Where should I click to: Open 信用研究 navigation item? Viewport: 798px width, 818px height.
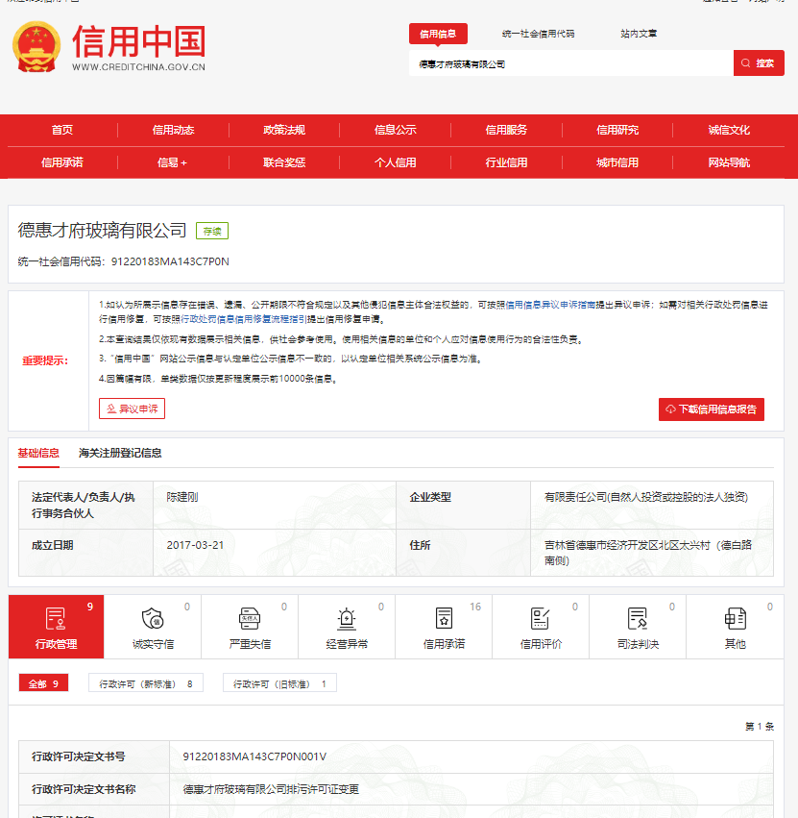coord(617,130)
